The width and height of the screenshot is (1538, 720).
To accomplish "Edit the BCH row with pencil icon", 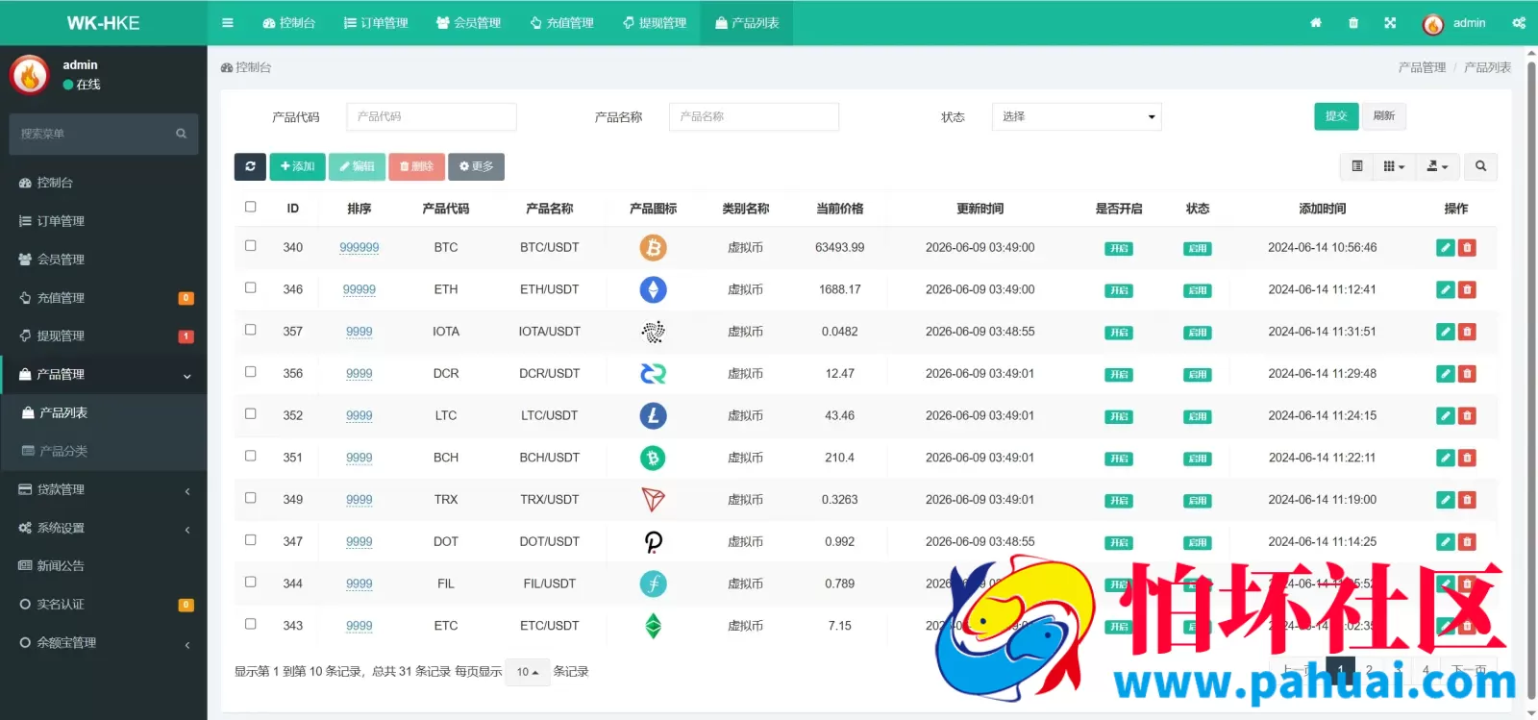I will pyautogui.click(x=1445, y=458).
